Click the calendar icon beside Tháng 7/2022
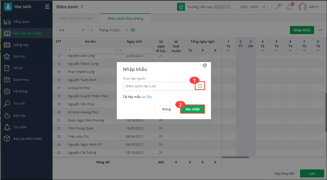The height and width of the screenshot is (180, 327). [133, 30]
